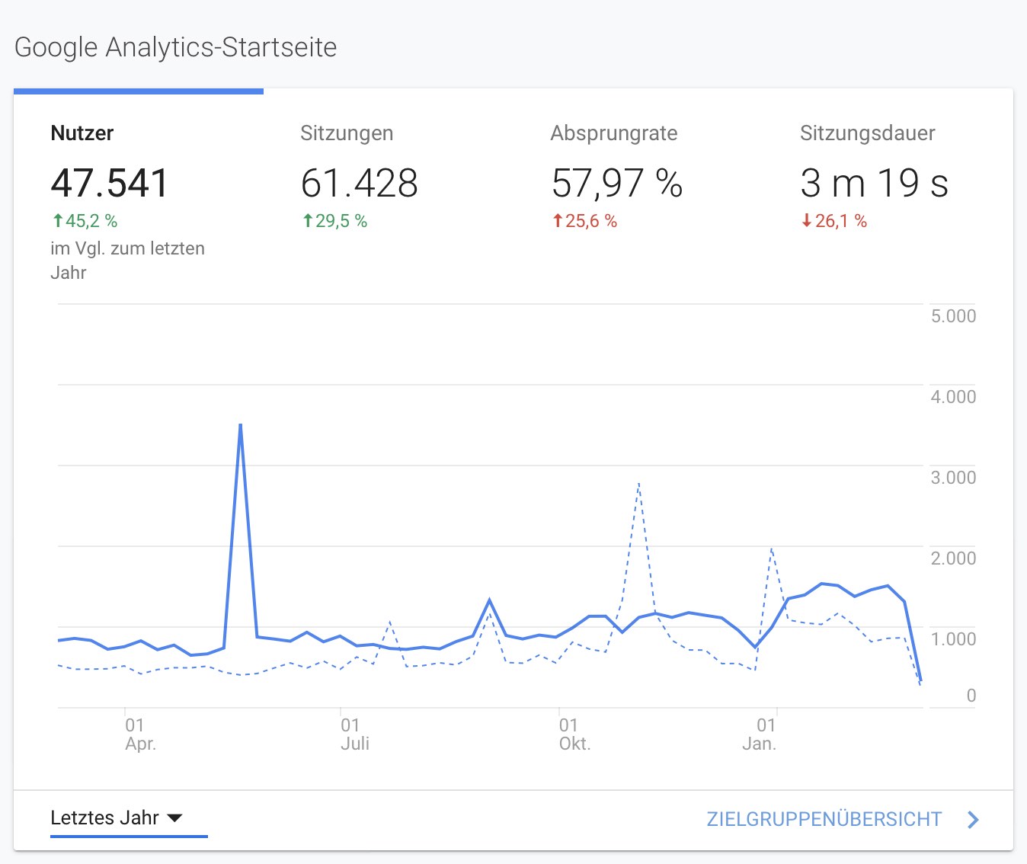Click green up arrow beside 45,2 %
This screenshot has height=864, width=1027.
(57, 221)
